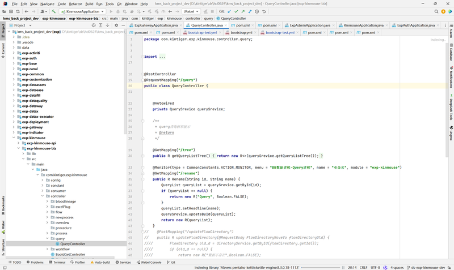Image resolution: width=454 pixels, height=270 pixels.
Task: Open the Refactor menu
Action: [75, 3]
